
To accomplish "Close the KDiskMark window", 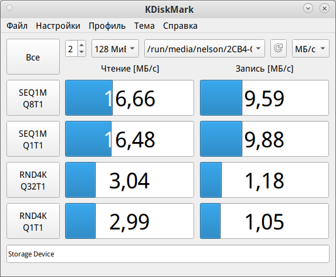I will point(324,9).
